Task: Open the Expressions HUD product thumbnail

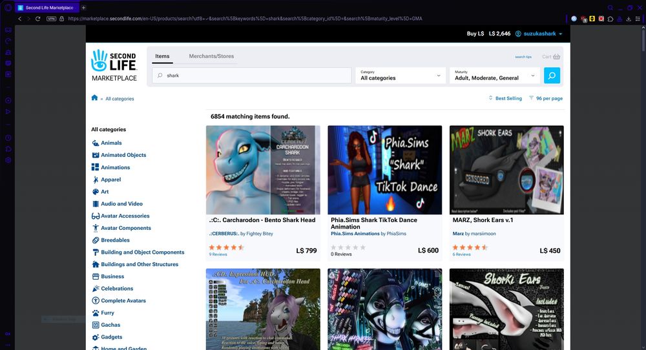Action: click(263, 309)
